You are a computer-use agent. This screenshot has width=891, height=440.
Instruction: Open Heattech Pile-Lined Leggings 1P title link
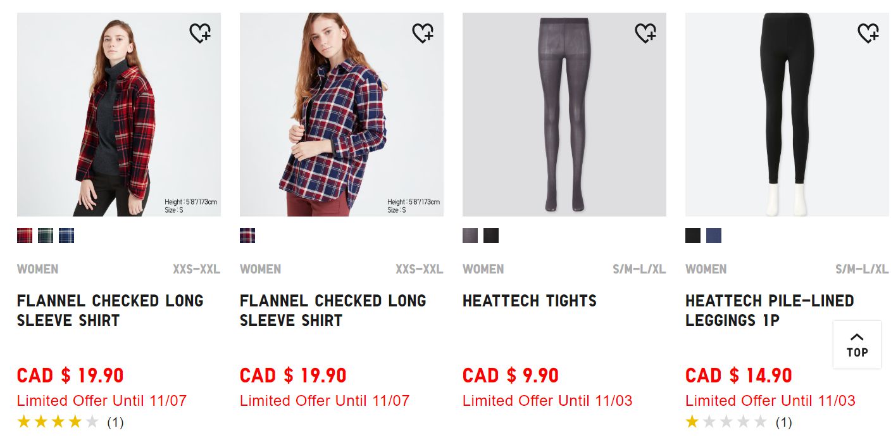769,310
